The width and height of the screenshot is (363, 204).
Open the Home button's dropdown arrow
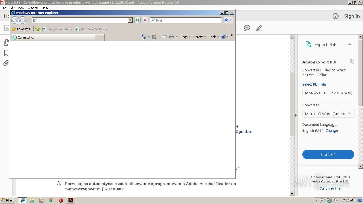(149, 37)
